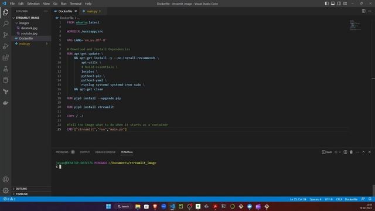This screenshot has width=375, height=211.
Task: Open the Go menu
Action: (x=55, y=4)
